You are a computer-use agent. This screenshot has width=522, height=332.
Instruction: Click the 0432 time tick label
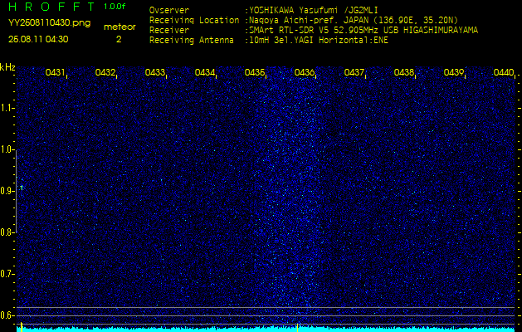[x=105, y=72]
